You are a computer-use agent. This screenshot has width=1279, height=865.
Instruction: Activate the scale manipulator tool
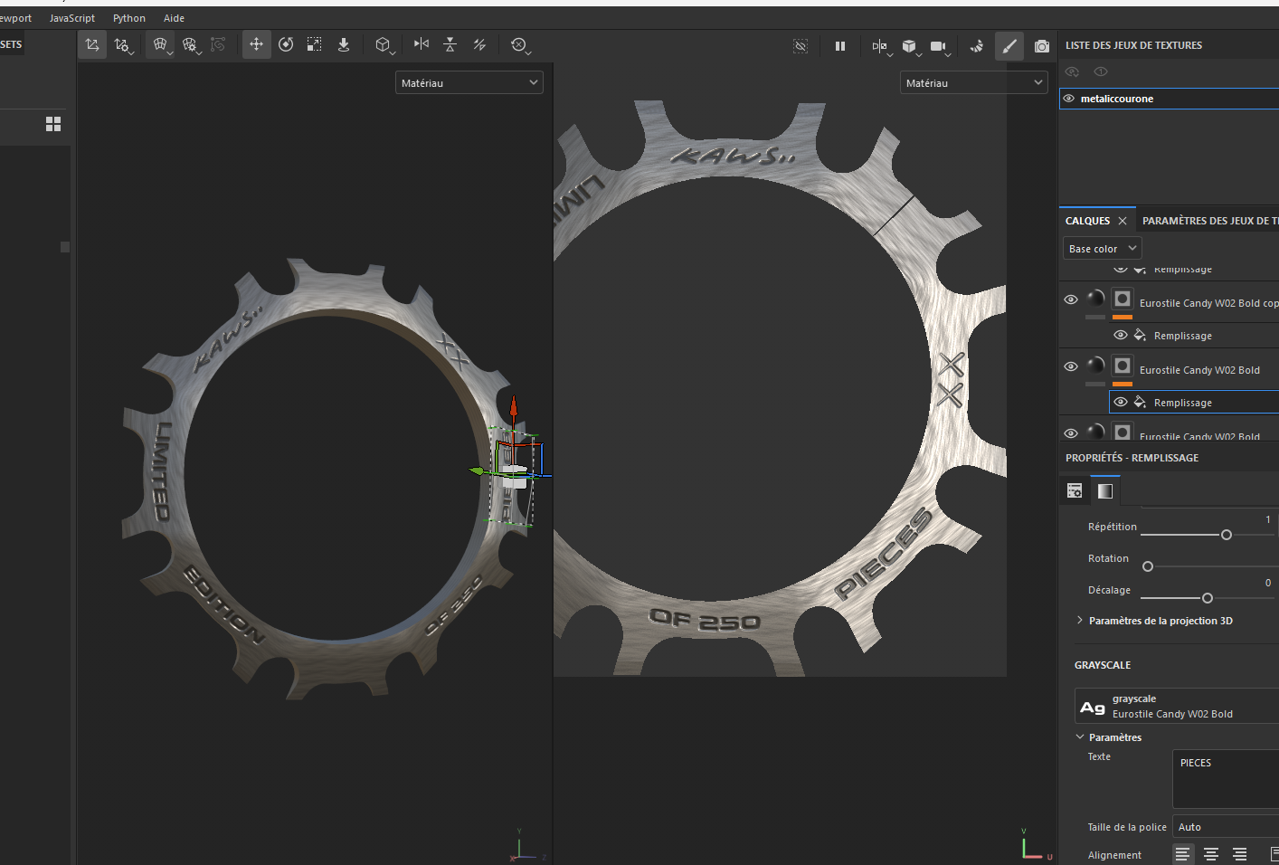coord(314,44)
